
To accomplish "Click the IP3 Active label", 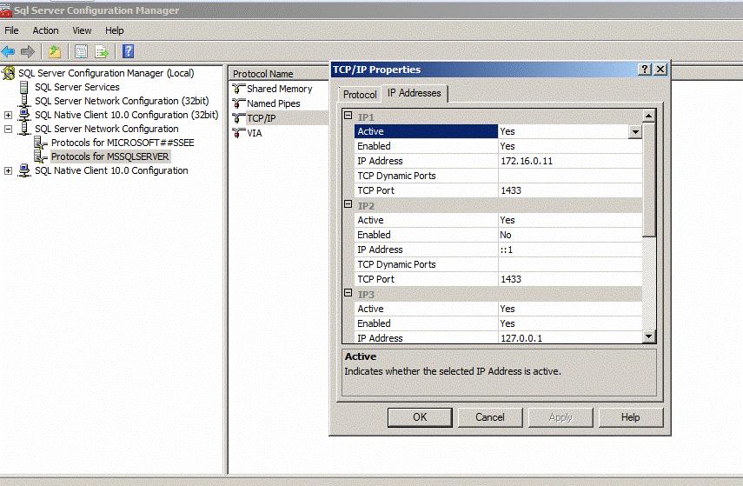I will pos(370,309).
